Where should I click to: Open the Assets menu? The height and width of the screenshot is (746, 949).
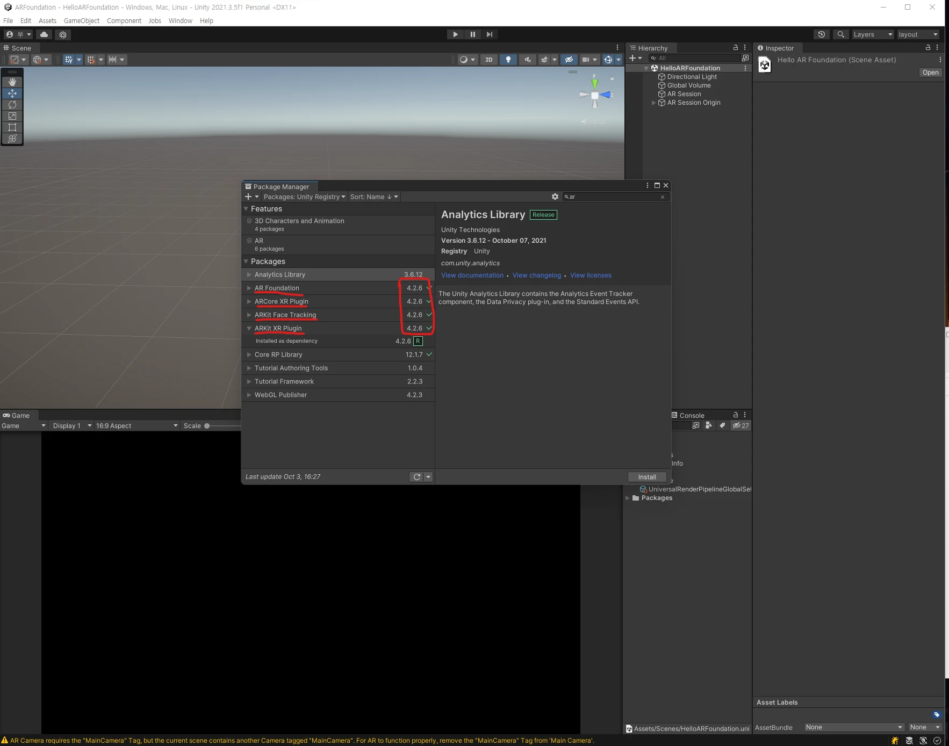click(47, 20)
